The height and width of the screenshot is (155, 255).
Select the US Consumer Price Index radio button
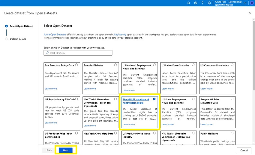(x=232, y=65)
